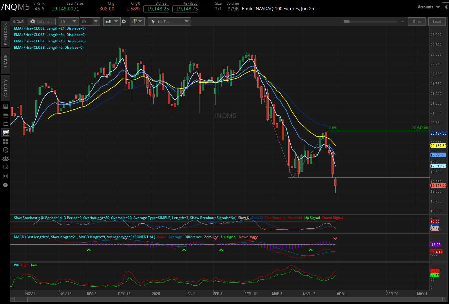
Task: Expand the No Tool drawing dropdown
Action: click(169, 21)
